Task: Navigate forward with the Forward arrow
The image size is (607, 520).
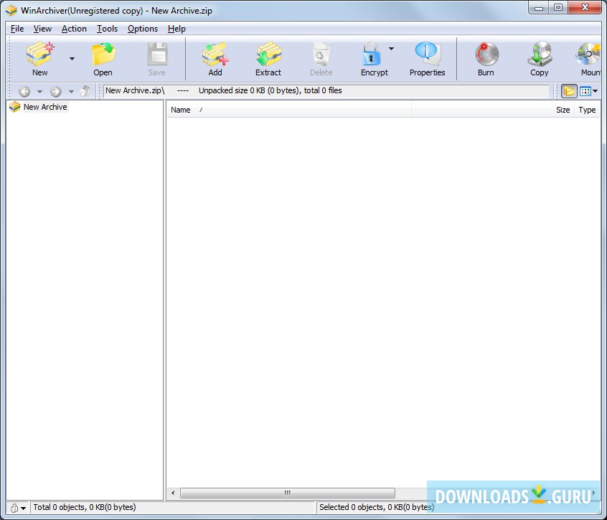Action: 56,91
